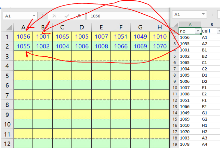
Task: Select the blue cell 1049 in the colored grid
Action: 140,37
